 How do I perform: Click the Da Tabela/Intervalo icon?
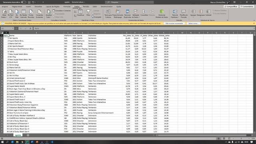(x=24, y=14)
